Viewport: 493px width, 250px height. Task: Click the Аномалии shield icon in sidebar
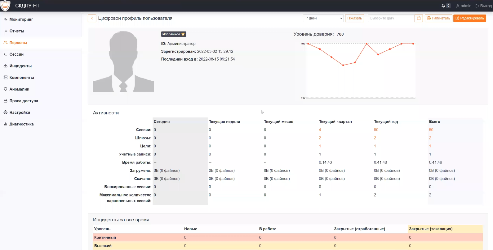[5, 89]
